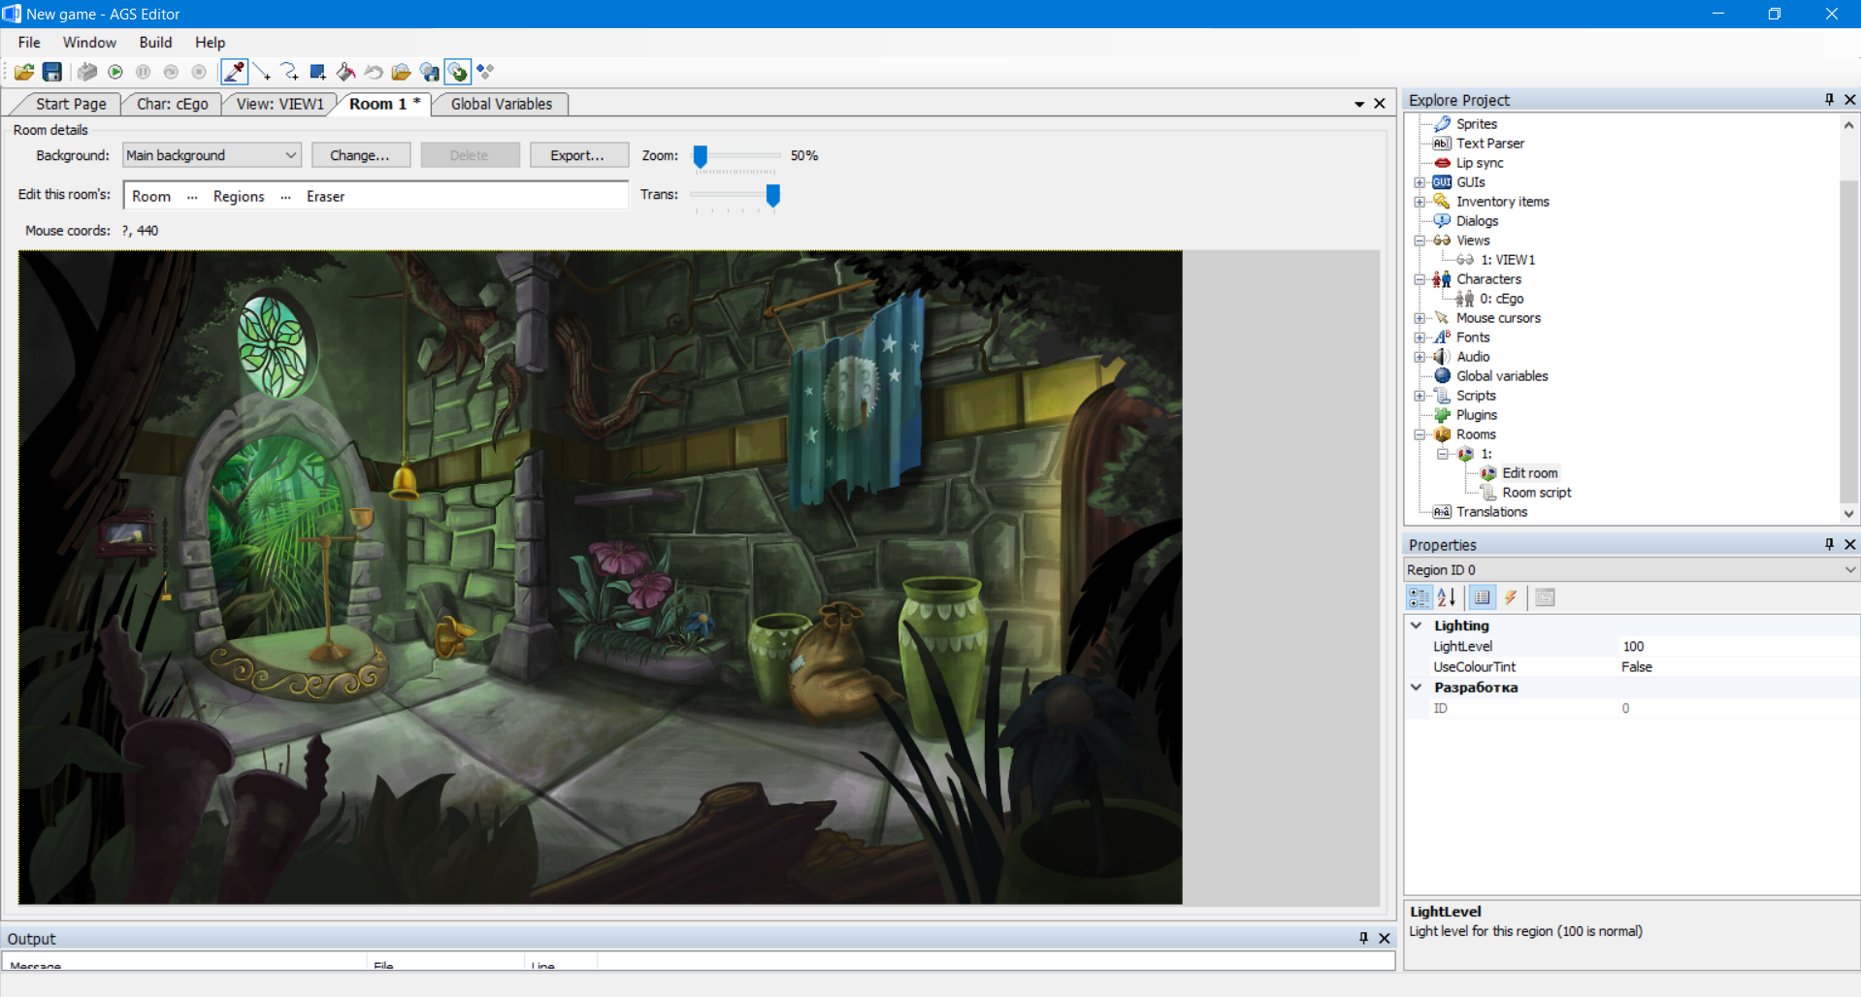Toggle the pin on Explore Project panel

pyautogui.click(x=1829, y=100)
